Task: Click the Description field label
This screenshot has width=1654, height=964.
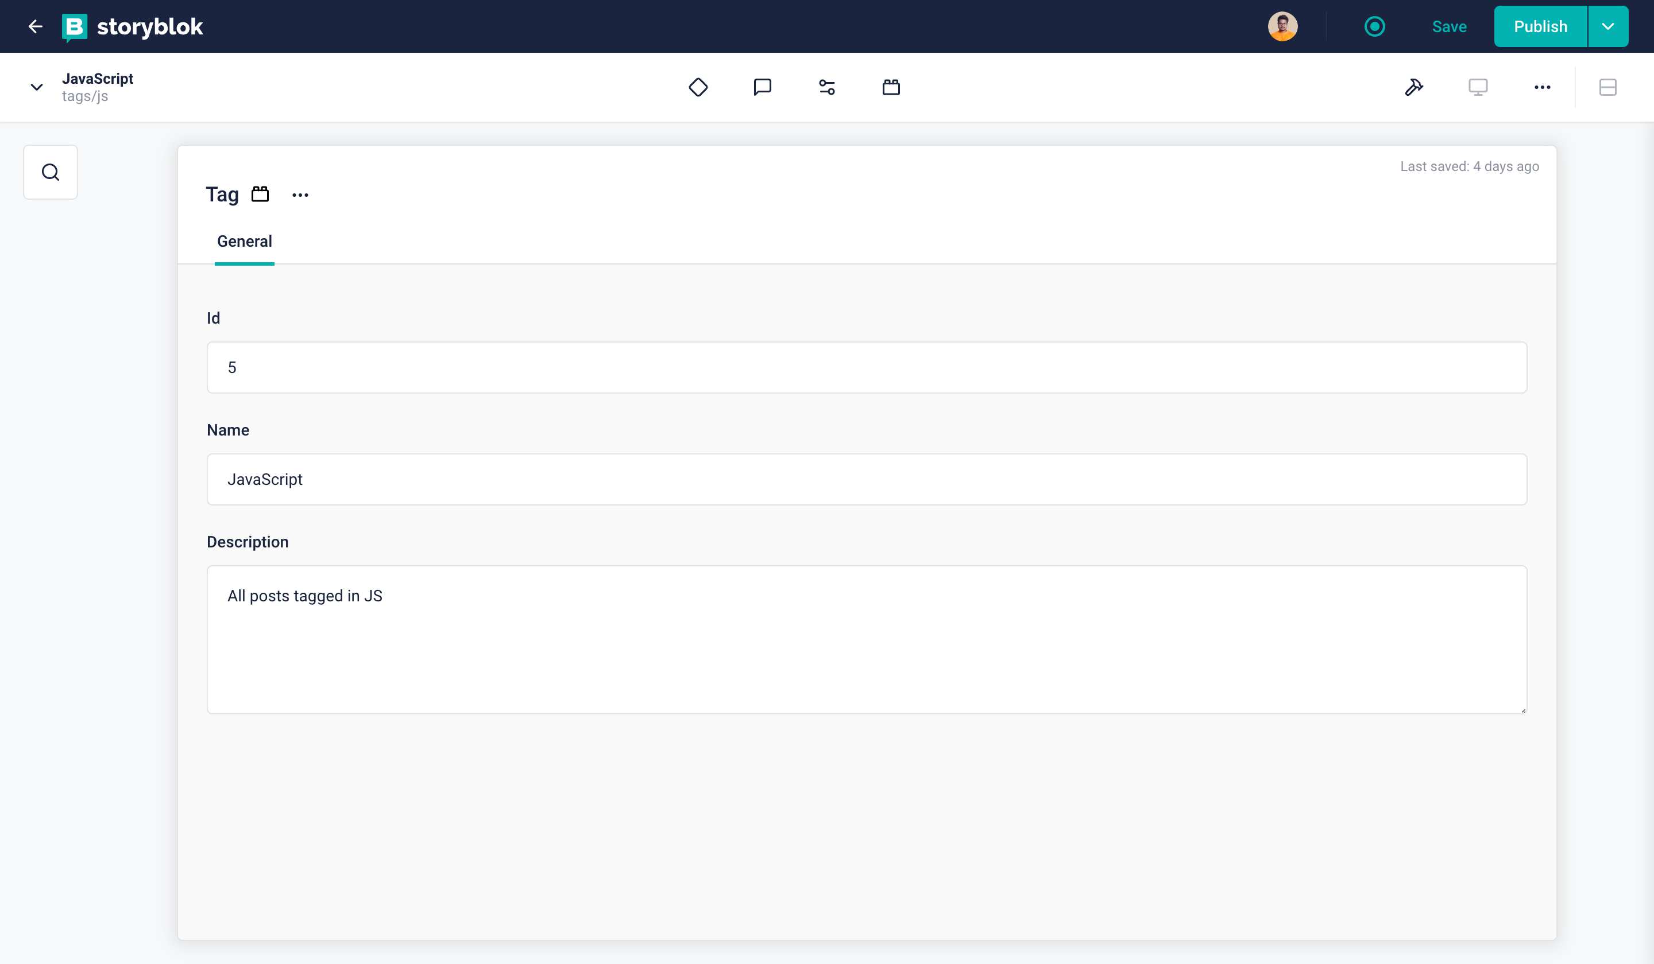Action: click(248, 542)
